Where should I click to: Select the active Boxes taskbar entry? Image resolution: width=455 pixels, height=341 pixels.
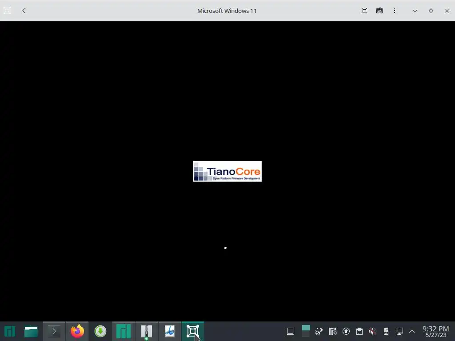(x=193, y=331)
